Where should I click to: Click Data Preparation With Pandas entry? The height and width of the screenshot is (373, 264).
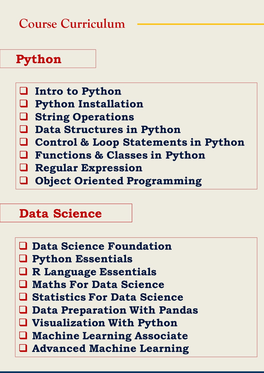(115, 310)
